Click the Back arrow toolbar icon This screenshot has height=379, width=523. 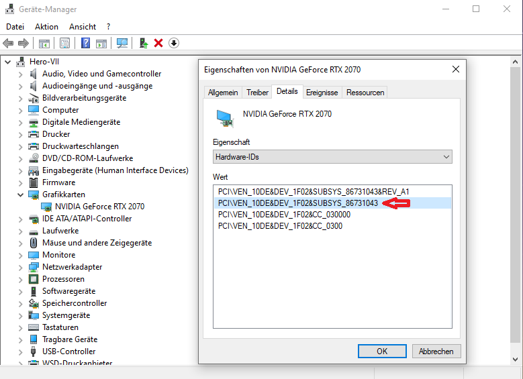pyautogui.click(x=8, y=43)
